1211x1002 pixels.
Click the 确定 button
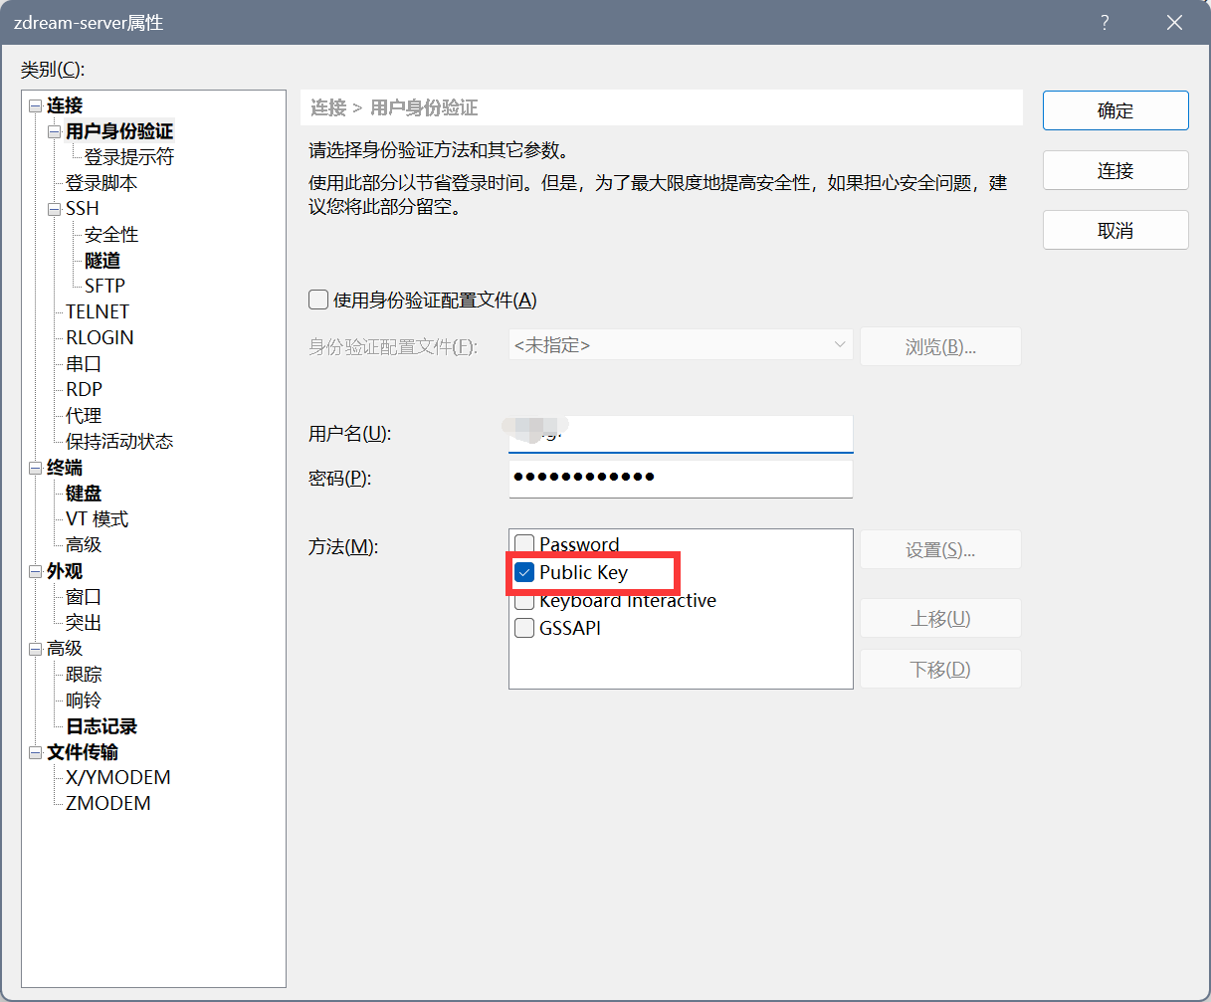coord(1114,110)
